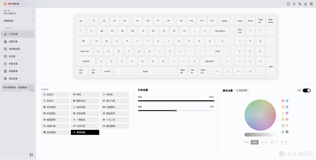The height and width of the screenshot is (160, 316).
Task: Select the 漫天飞雪 lighting mode icon
Action: click(104, 101)
